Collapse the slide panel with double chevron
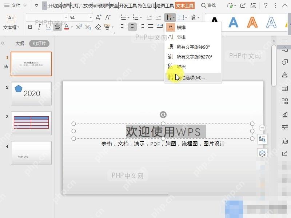 [x=3, y=43]
